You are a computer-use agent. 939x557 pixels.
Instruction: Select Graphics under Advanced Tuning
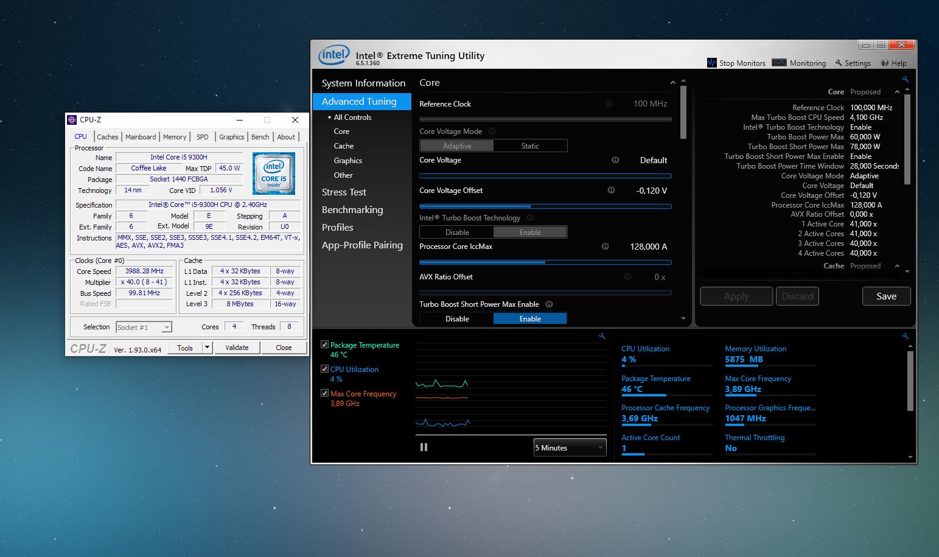pyautogui.click(x=348, y=161)
